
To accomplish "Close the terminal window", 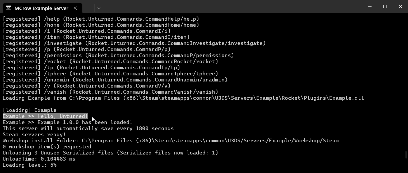I will [x=400, y=7].
